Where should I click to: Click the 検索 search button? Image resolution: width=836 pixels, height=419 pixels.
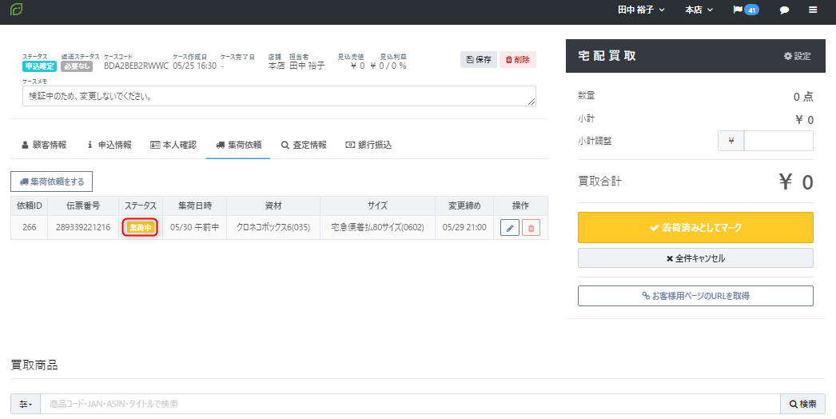pos(803,404)
